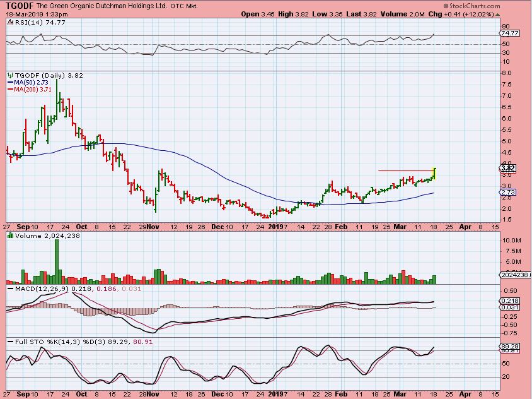Click '2019' on the price-panel date axis
Image resolution: width=532 pixels, height=399 pixels.
click(x=276, y=227)
